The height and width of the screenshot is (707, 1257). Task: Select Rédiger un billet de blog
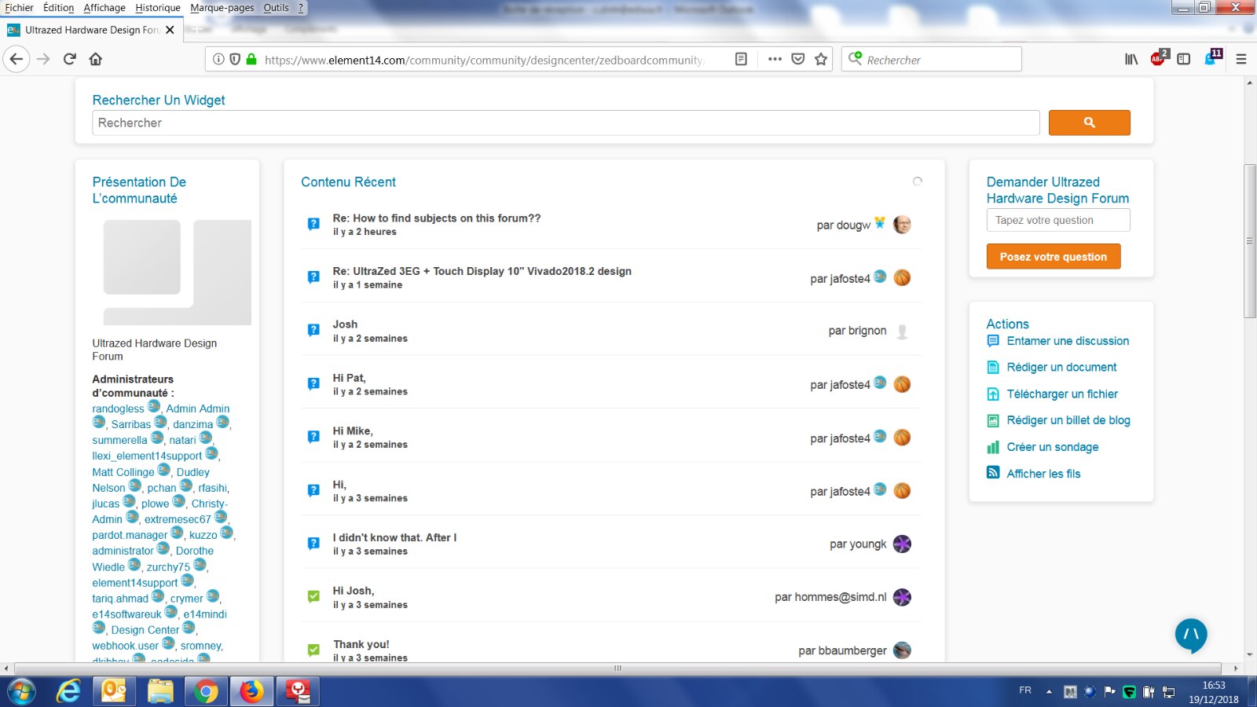[x=1068, y=420]
